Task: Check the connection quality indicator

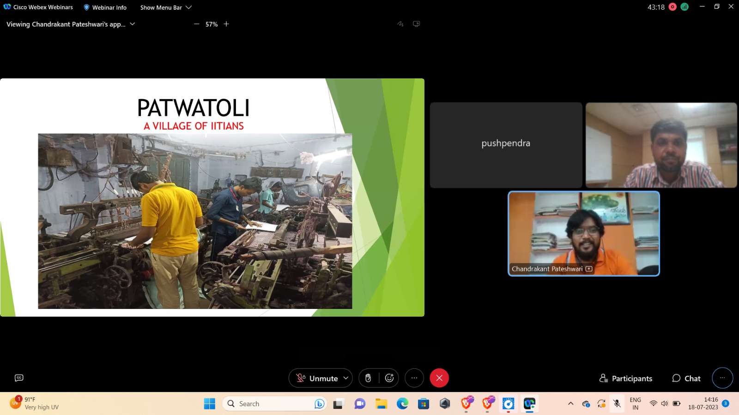Action: pyautogui.click(x=684, y=7)
